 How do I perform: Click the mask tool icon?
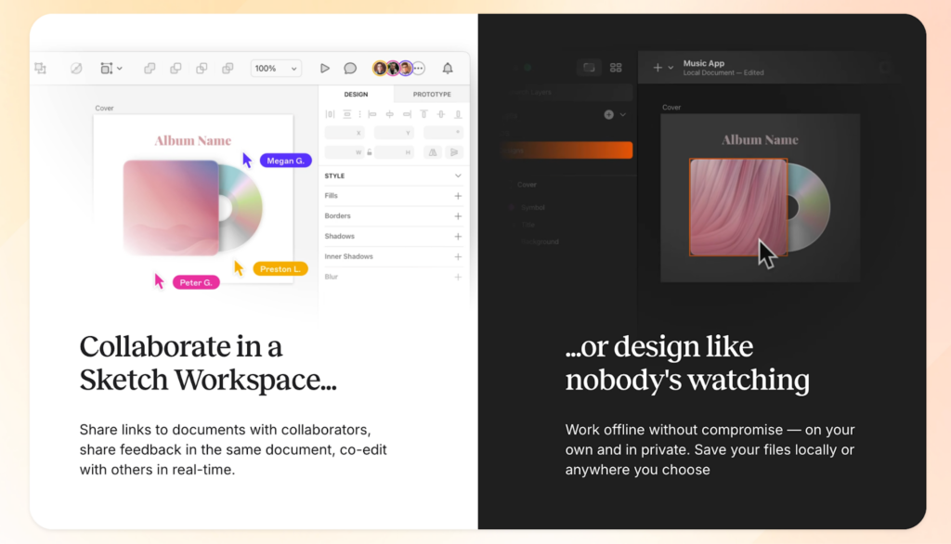76,69
